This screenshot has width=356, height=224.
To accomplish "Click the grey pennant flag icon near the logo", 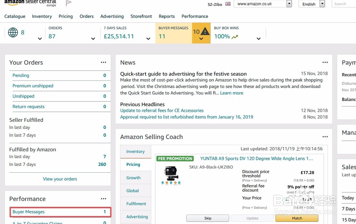I will tap(68, 3).
